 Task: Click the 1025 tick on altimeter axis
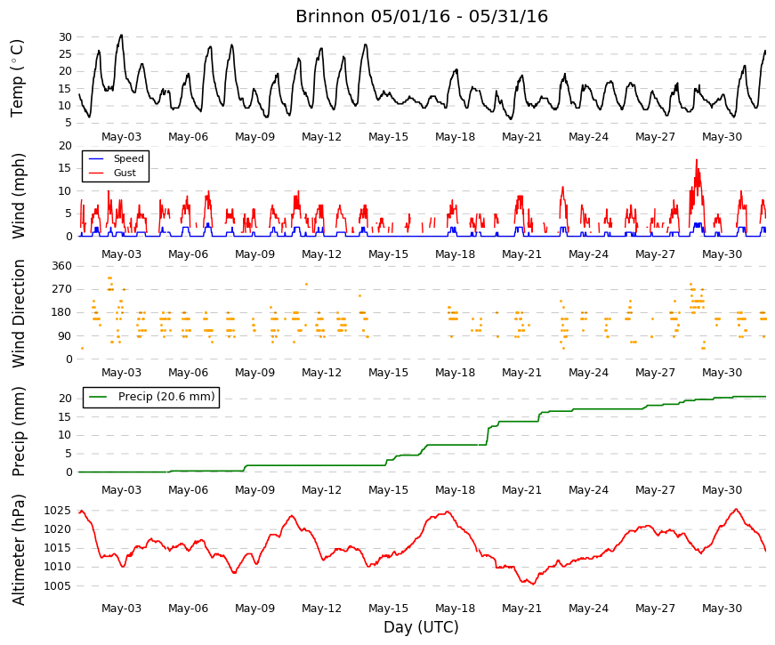tap(57, 511)
